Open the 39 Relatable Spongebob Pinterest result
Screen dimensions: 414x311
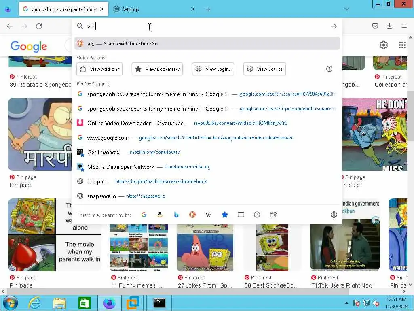[40, 85]
